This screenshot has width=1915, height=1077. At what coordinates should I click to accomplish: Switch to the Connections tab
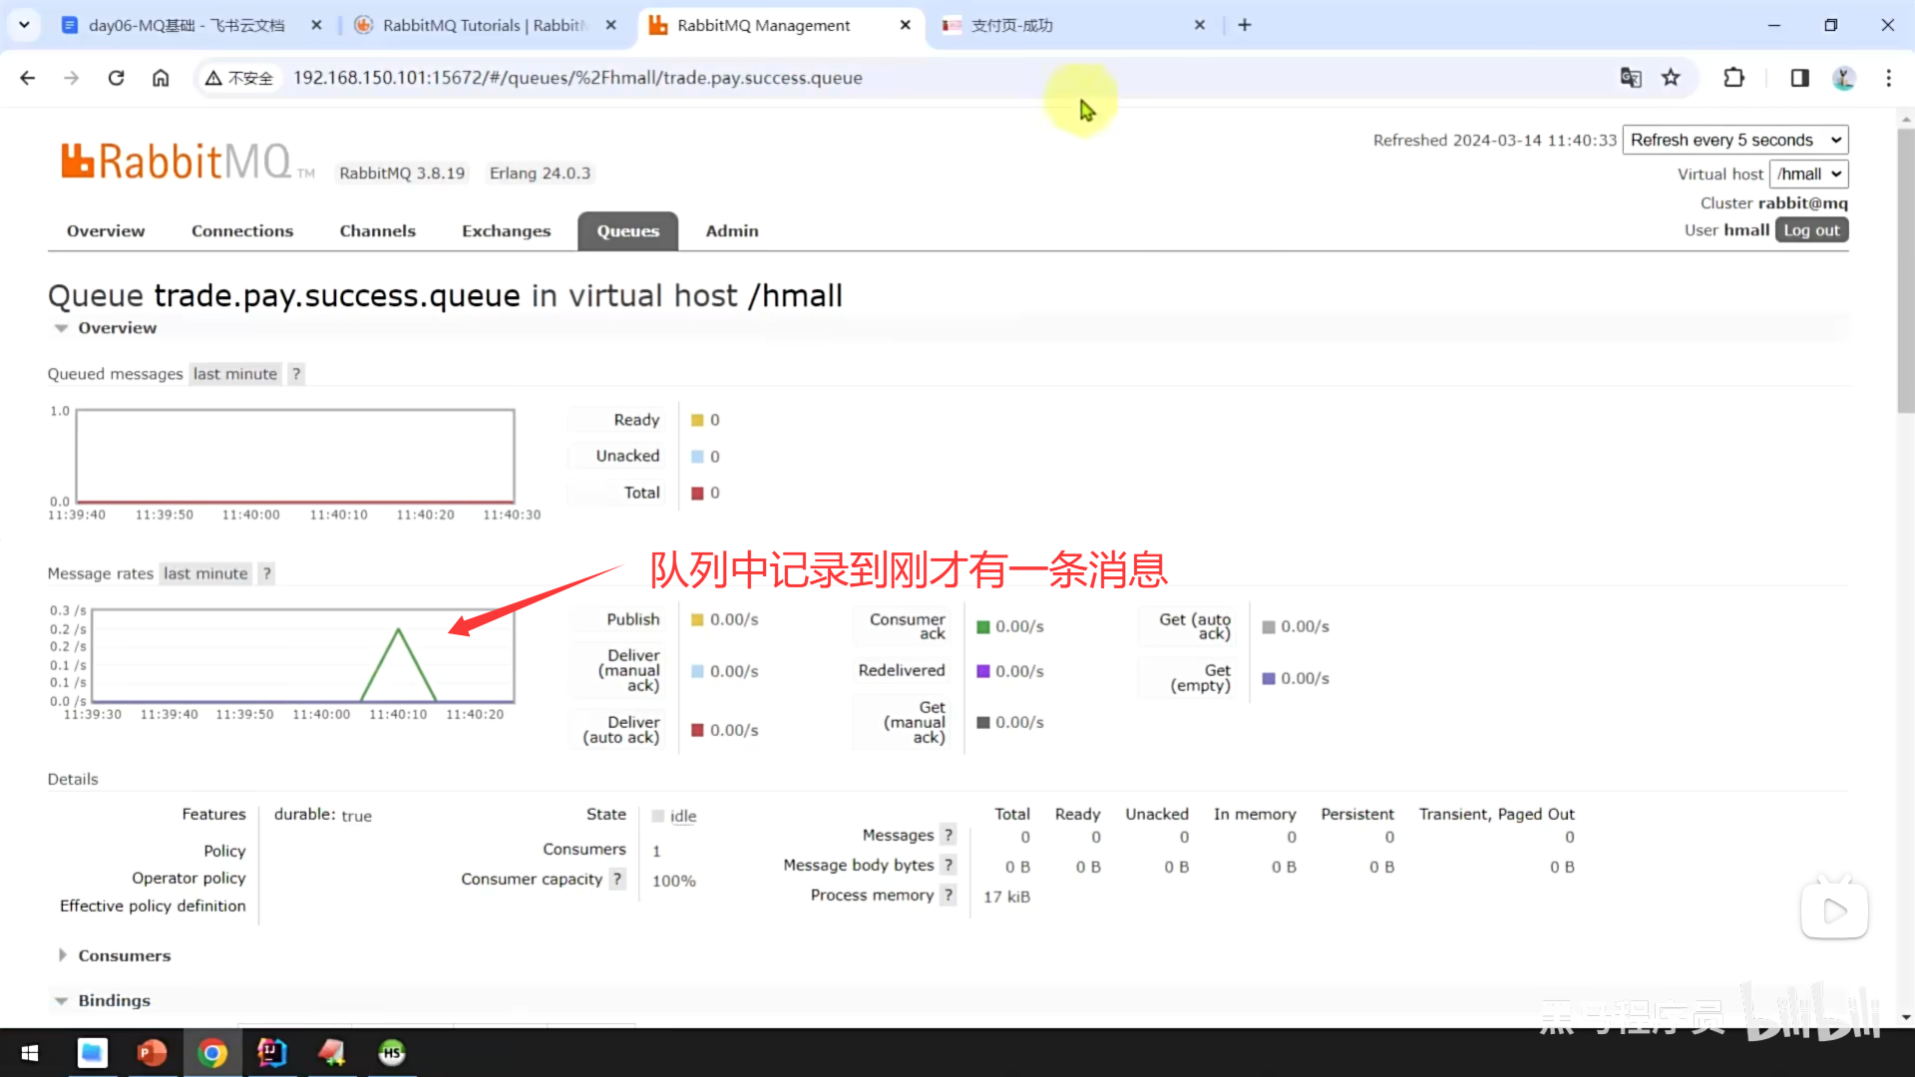242,231
